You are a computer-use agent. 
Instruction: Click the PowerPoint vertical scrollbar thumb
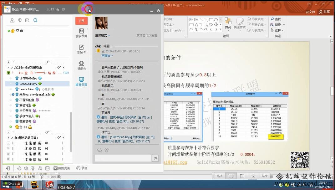pos(332,91)
